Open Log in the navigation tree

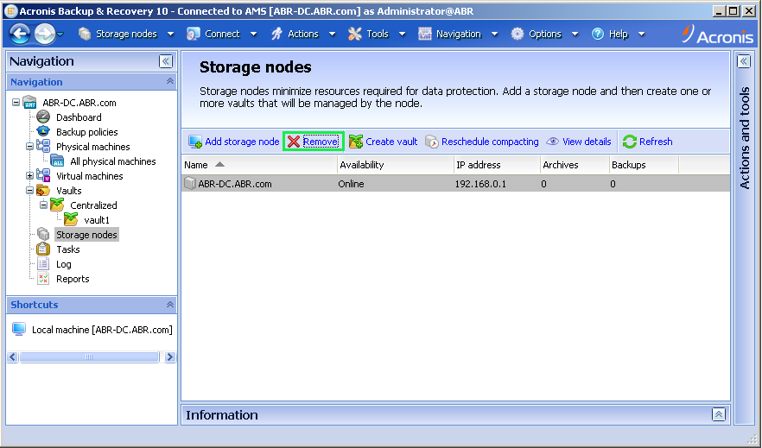pos(64,264)
